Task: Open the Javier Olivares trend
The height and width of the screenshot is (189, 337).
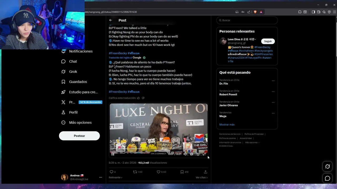Action: point(229,105)
